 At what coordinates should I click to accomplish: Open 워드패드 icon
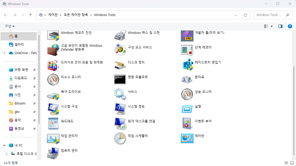(53, 124)
